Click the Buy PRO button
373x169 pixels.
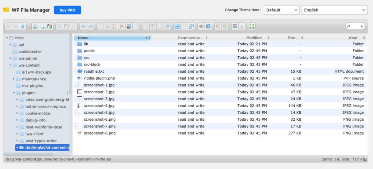coord(67,10)
